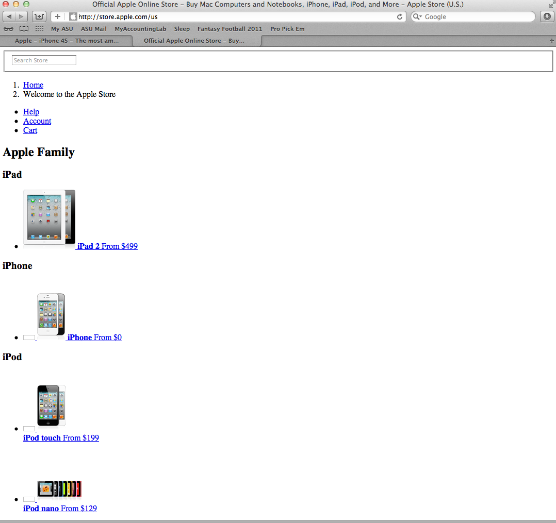Open the MyAccountingLab bookmark
This screenshot has width=556, height=523.
pyautogui.click(x=140, y=29)
